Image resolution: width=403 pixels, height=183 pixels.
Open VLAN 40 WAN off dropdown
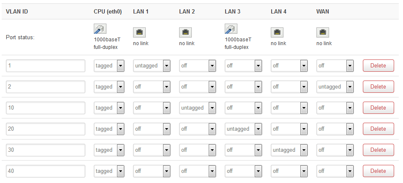click(335, 171)
